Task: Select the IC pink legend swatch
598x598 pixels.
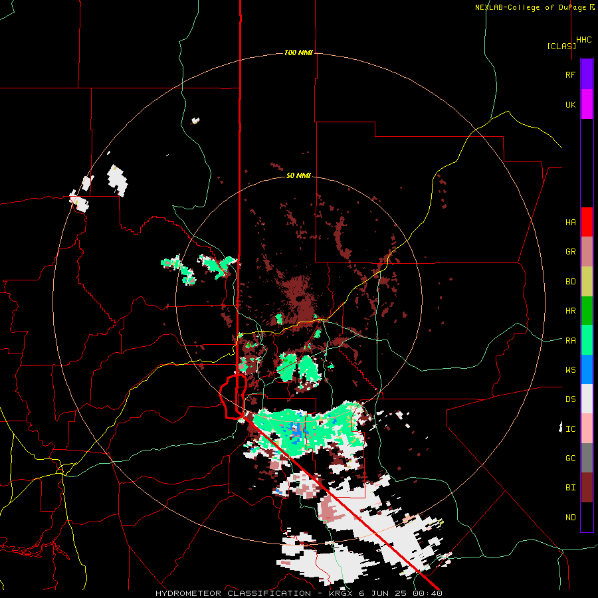Action: [x=587, y=429]
